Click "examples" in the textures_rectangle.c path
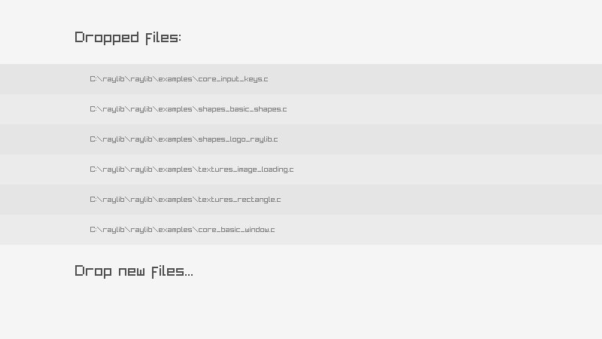The image size is (602, 339). point(175,200)
